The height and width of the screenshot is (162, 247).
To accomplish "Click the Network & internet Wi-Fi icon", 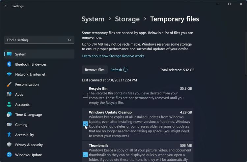I will [9, 75].
